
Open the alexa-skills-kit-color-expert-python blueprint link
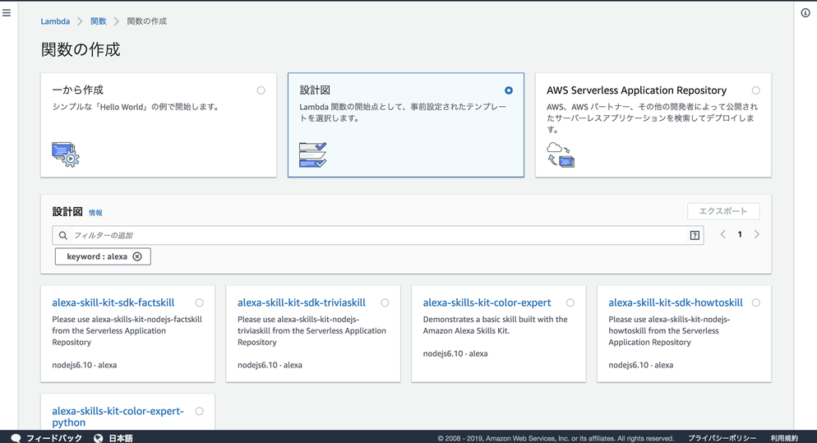(x=118, y=417)
